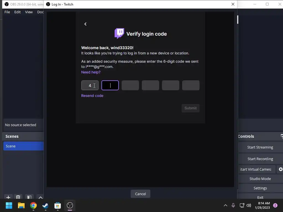This screenshot has height=212, width=283.
Task: Open File Explorer from taskbar
Action: tap(21, 205)
